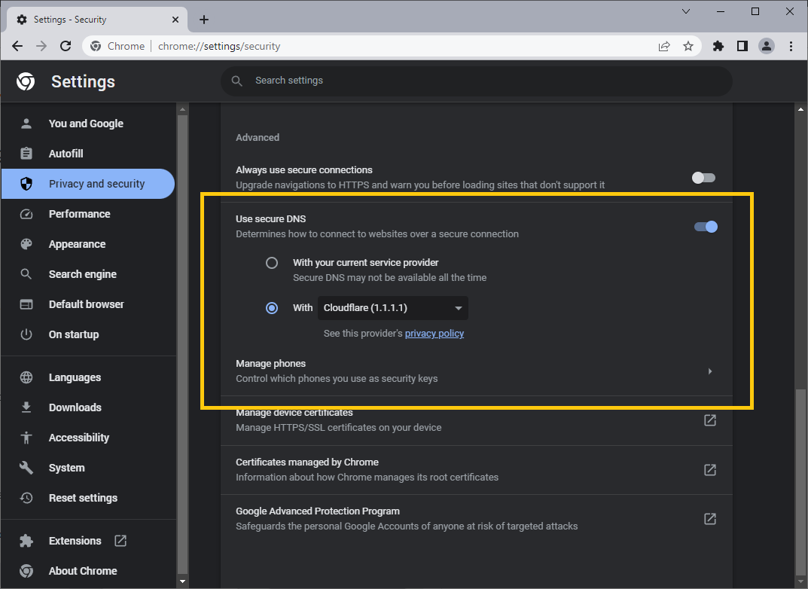Click the About Chrome logo icon
The width and height of the screenshot is (808, 589).
click(x=26, y=571)
